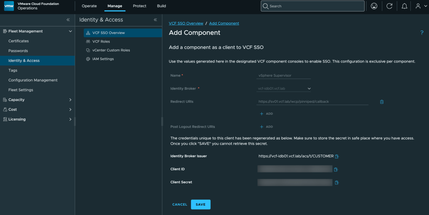Image resolution: width=429 pixels, height=215 pixels.
Task: Collapse the Identity & Access panel
Action: point(155,20)
